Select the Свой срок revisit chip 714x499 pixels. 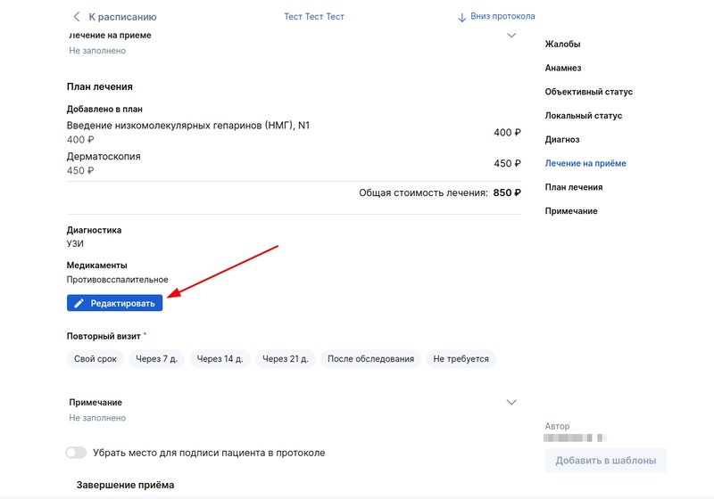[95, 358]
